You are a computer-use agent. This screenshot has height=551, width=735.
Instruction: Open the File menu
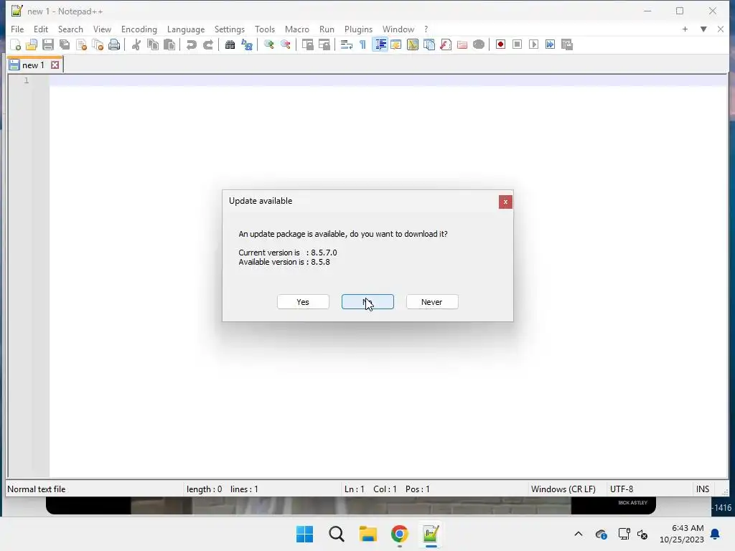coord(17,29)
